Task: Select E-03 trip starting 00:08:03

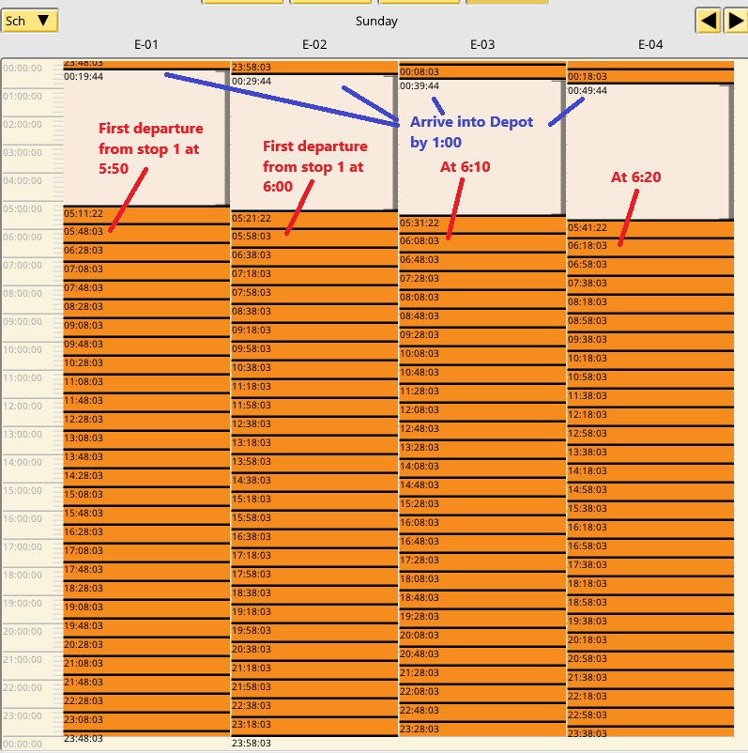Action: (482, 72)
